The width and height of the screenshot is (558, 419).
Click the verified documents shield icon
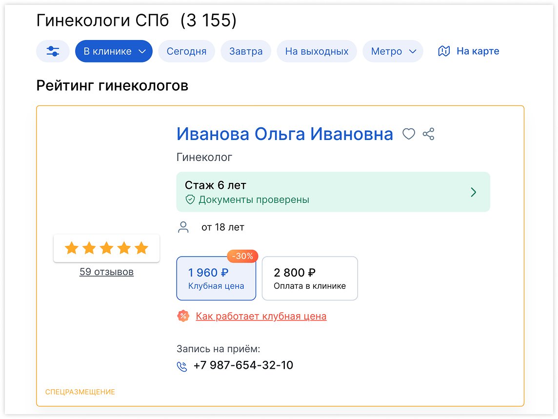coord(190,200)
